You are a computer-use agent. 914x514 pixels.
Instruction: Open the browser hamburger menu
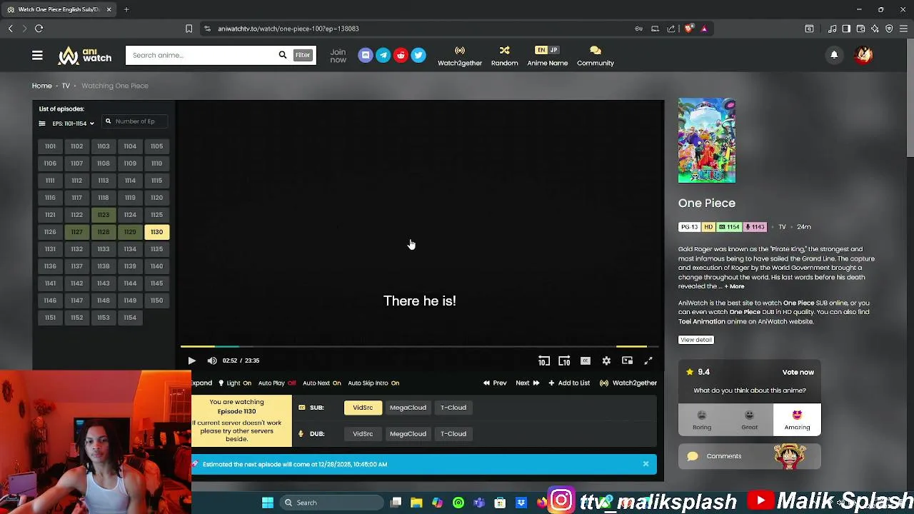click(903, 29)
